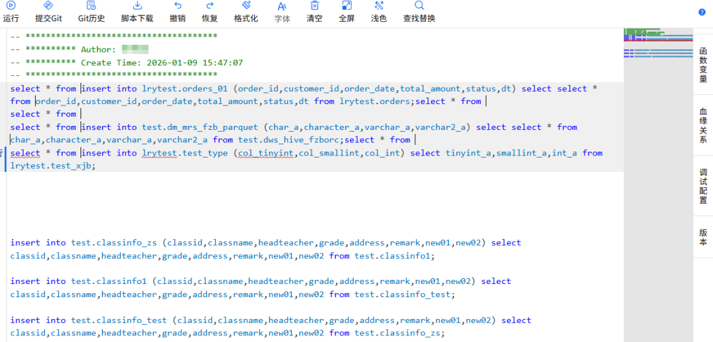713x342 pixels.
Task: Toggle the 浅色 light theme icon
Action: 379,5
